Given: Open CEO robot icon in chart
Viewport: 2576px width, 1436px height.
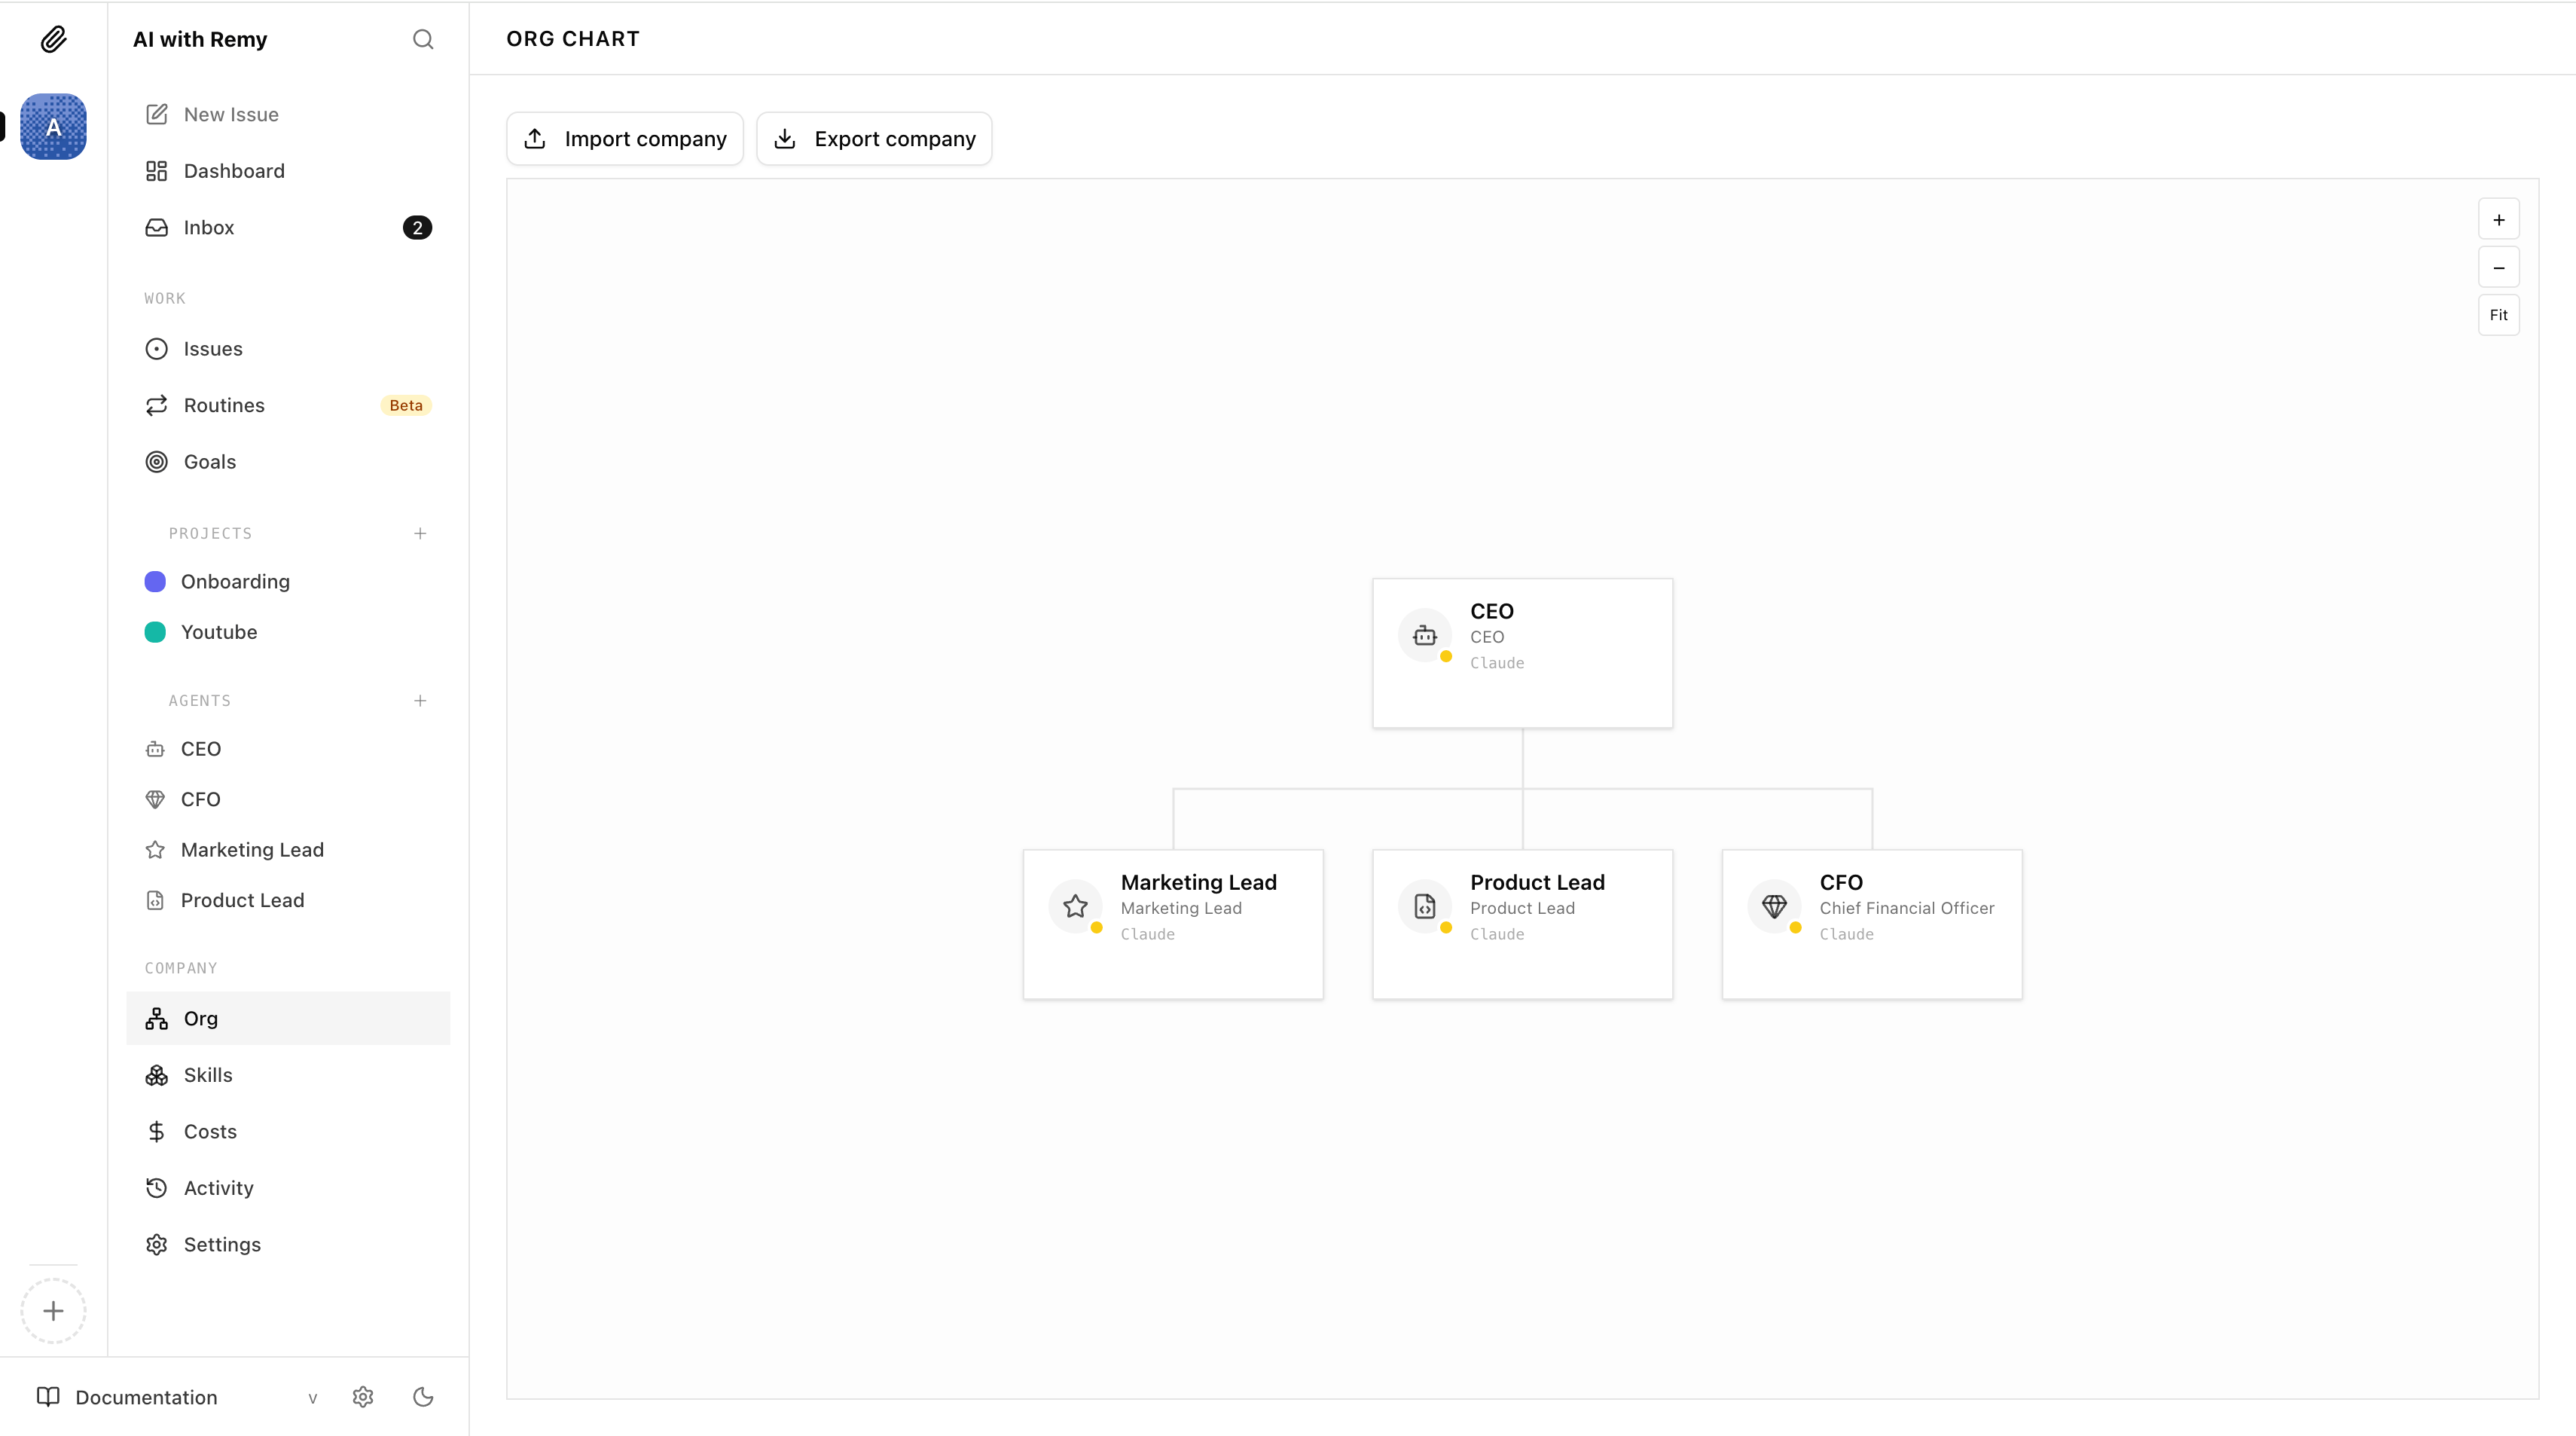Looking at the screenshot, I should 1424,635.
